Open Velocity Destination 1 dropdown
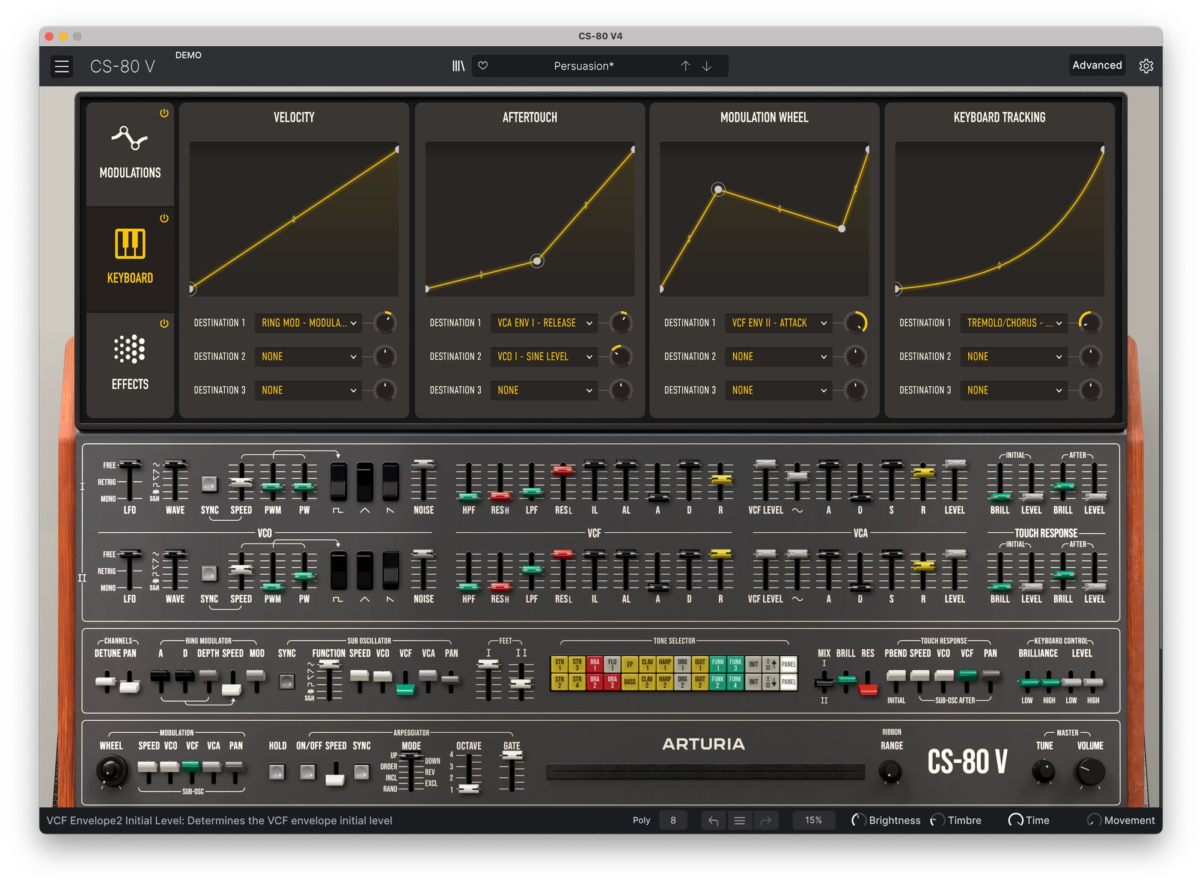Screen dimensions: 1202x886 (x=308, y=323)
